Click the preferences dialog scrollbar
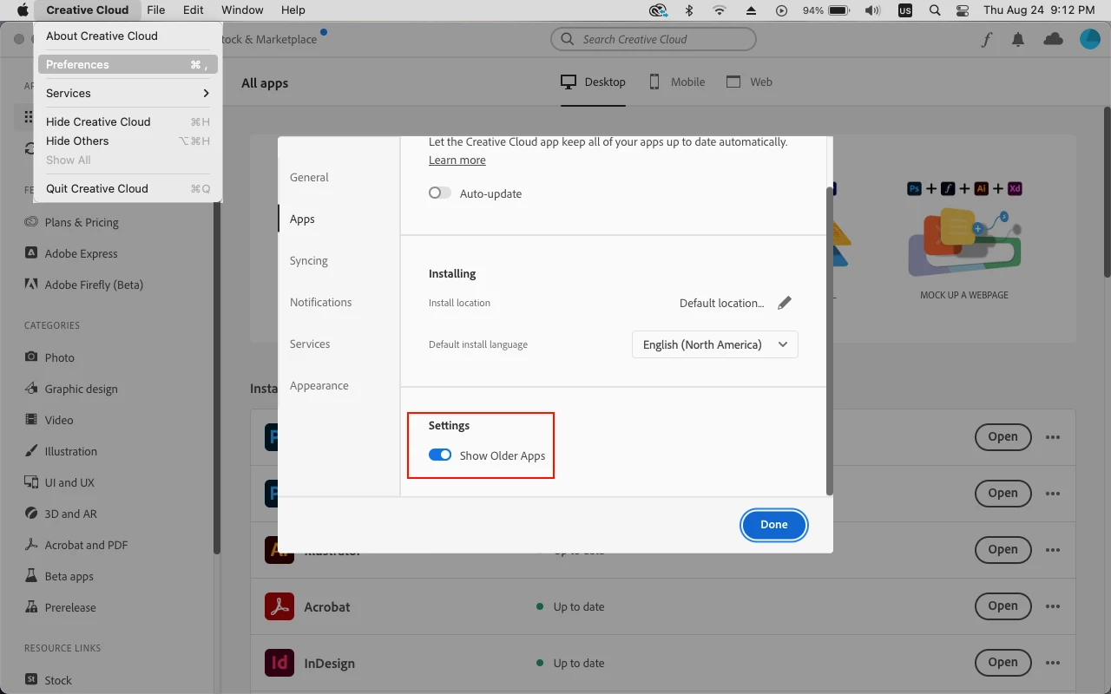 (830, 340)
